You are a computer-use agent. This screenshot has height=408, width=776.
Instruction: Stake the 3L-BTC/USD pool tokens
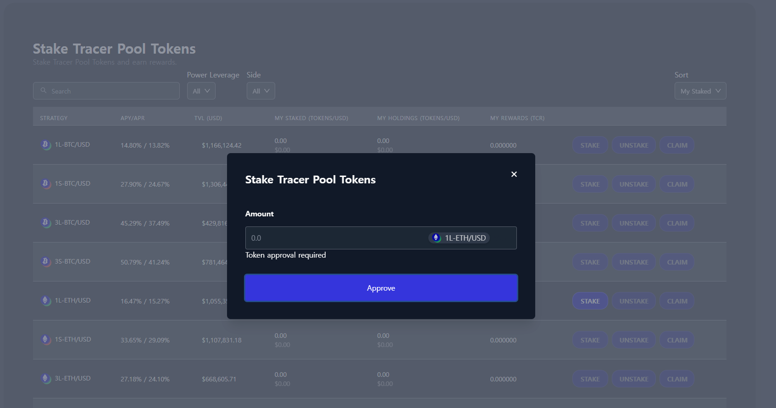[590, 223]
